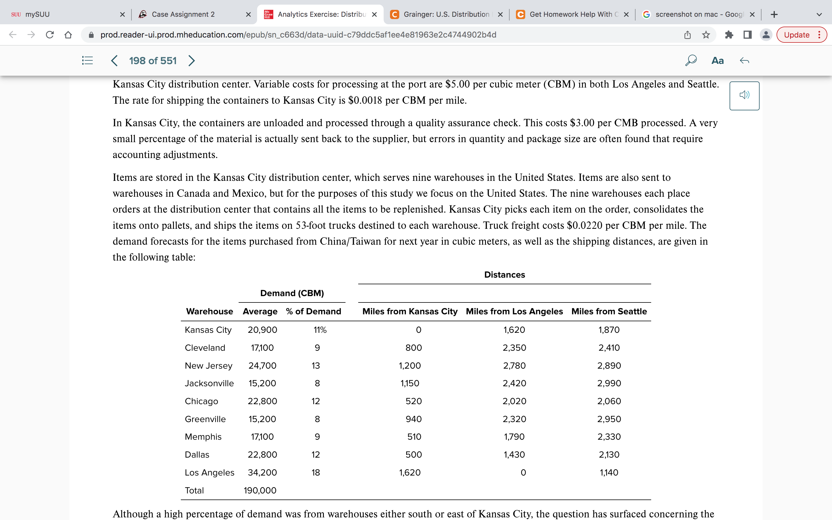Toggle the side panel icon

(x=747, y=34)
